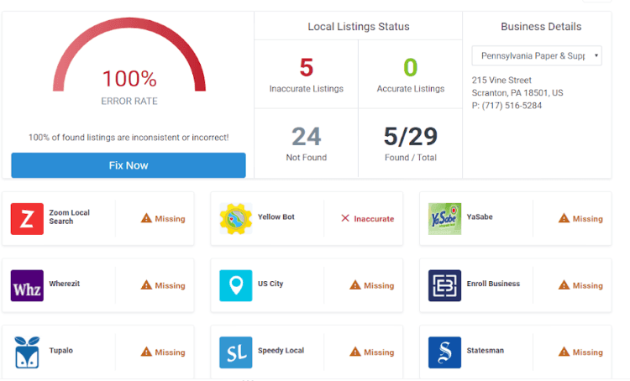This screenshot has width=630, height=381.
Task: Click the Wherezit purple logo
Action: 27,285
